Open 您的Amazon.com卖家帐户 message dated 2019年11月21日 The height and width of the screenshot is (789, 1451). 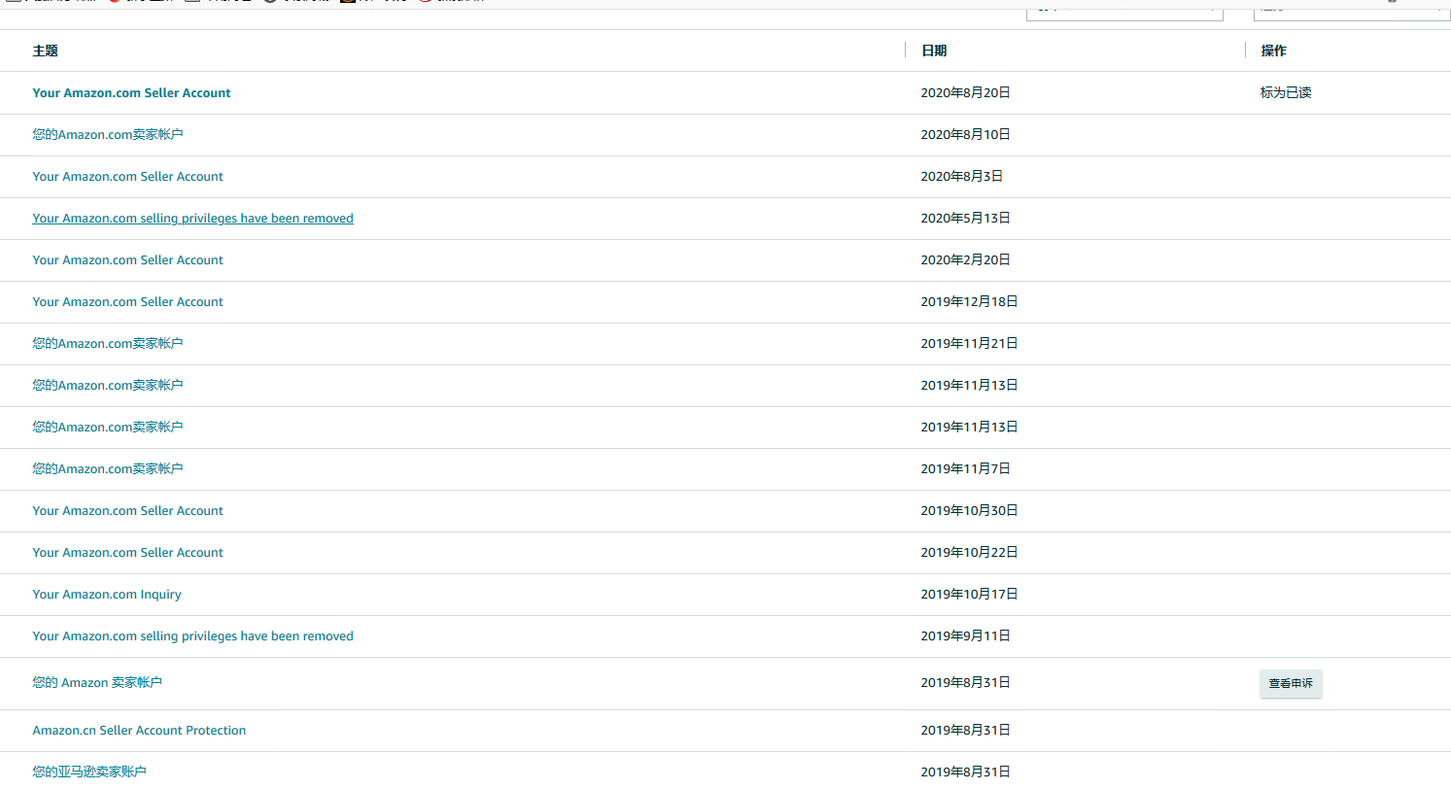click(x=108, y=344)
